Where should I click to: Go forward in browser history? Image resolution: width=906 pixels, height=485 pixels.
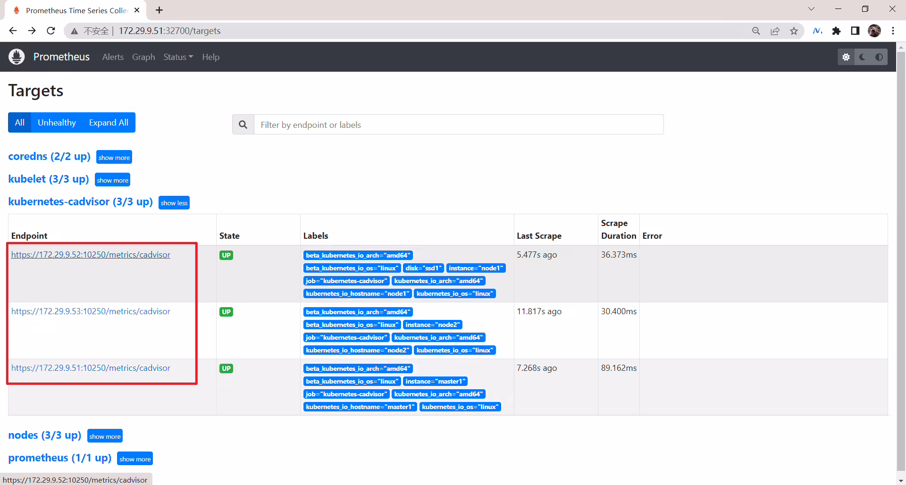tap(32, 31)
